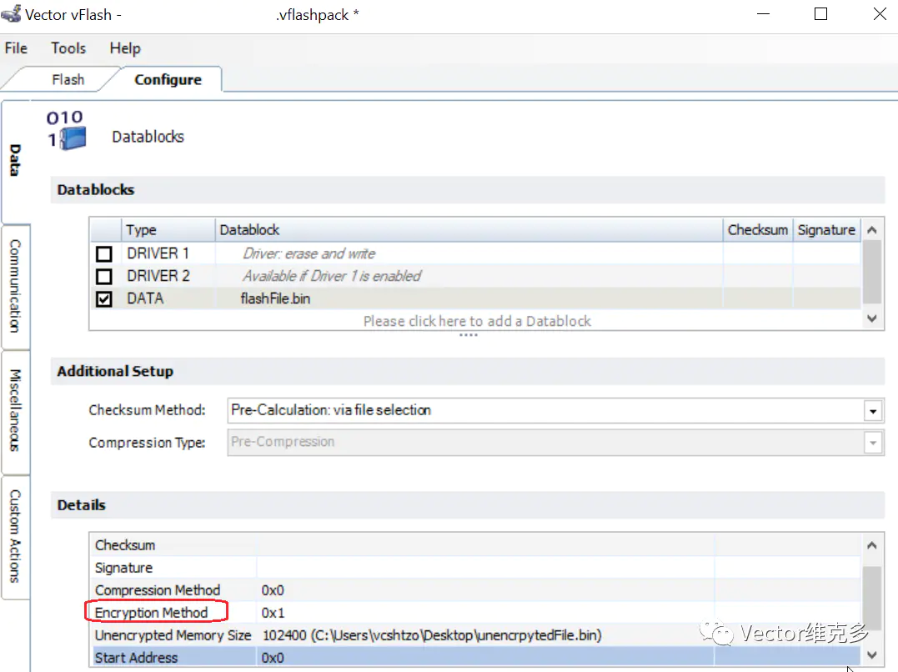
Task: Open the Compression Type dropdown
Action: pyautogui.click(x=872, y=443)
